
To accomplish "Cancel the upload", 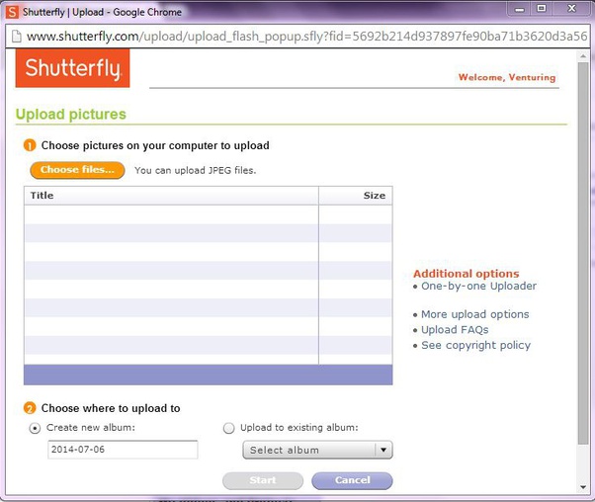I will (352, 480).
